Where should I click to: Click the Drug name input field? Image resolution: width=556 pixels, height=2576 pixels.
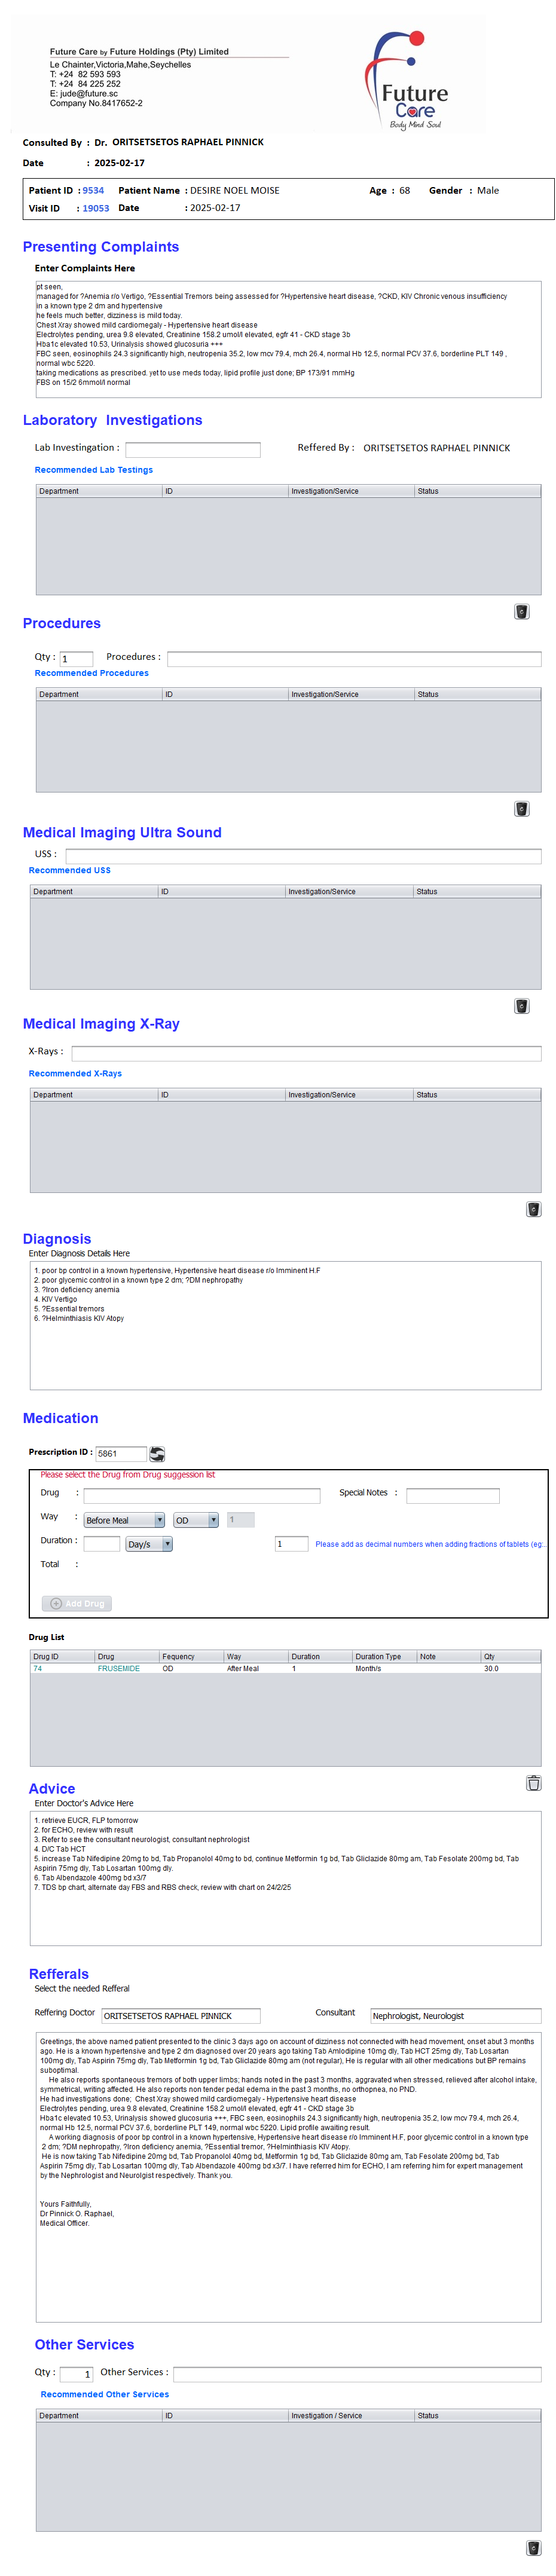(201, 1496)
